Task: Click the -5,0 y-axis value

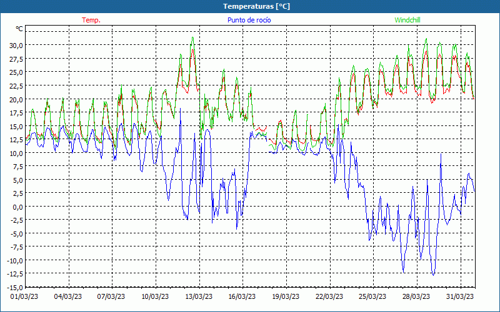Action: (x=17, y=234)
